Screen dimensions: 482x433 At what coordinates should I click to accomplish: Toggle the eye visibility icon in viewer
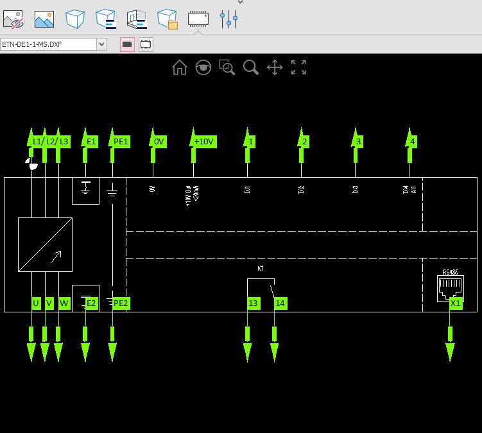point(203,67)
